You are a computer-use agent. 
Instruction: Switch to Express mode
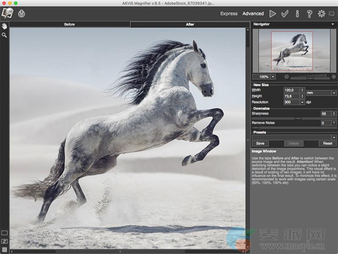pyautogui.click(x=229, y=14)
